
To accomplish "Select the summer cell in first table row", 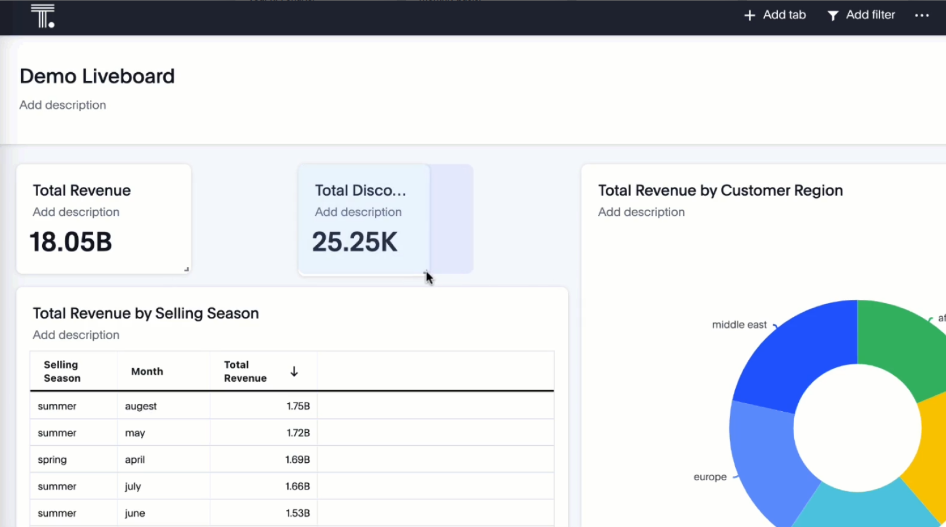I will pyautogui.click(x=57, y=406).
